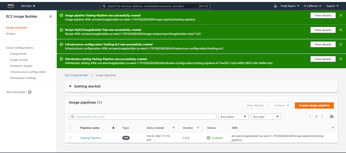
Task: Sort by ARN column arrow
Action: tap(333, 128)
